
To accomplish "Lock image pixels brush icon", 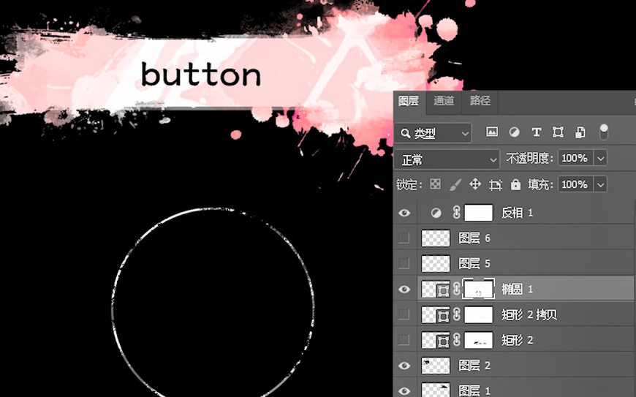I will (455, 185).
